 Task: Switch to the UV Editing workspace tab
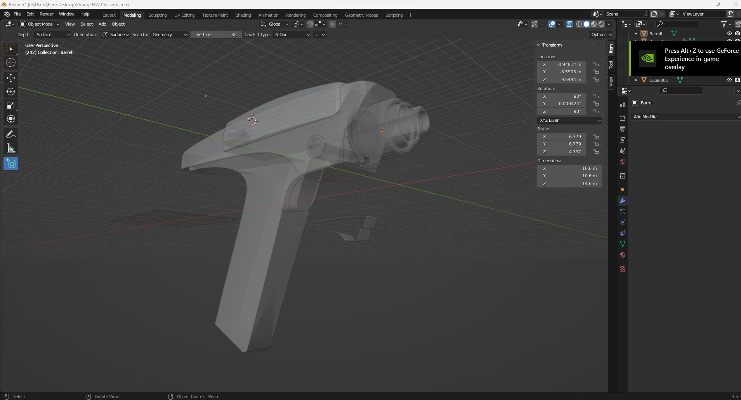[184, 15]
